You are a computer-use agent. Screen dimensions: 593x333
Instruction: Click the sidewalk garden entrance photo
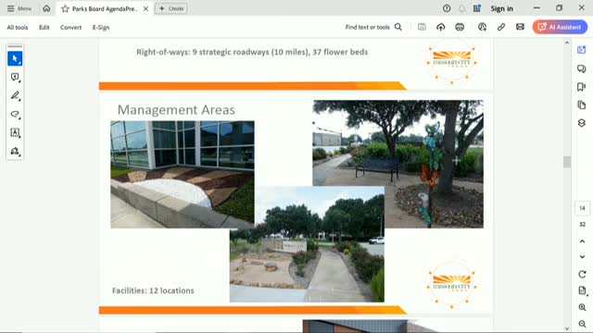(x=307, y=244)
